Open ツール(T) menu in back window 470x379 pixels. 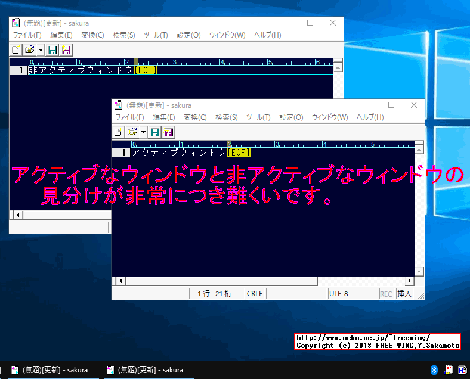click(156, 35)
